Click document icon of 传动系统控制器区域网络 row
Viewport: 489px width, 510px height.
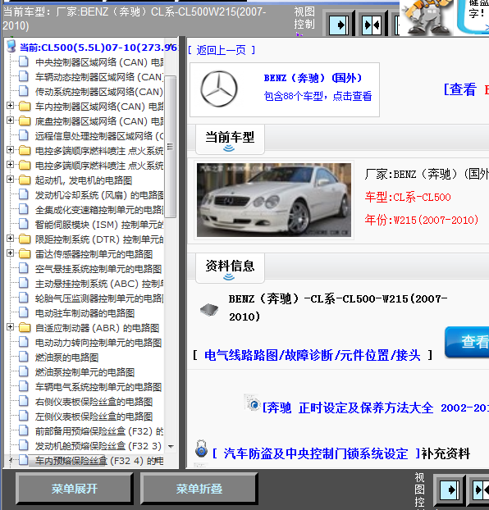[24, 91]
